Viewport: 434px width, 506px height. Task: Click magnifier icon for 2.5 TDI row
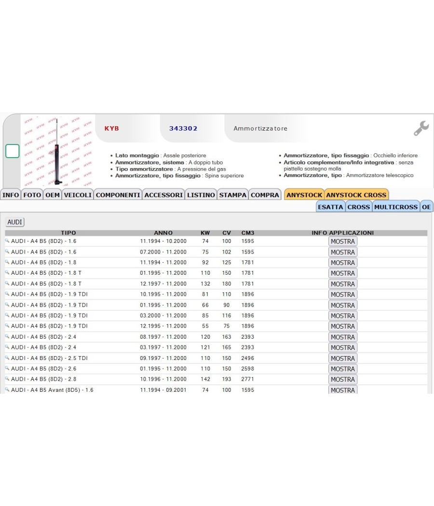7,358
